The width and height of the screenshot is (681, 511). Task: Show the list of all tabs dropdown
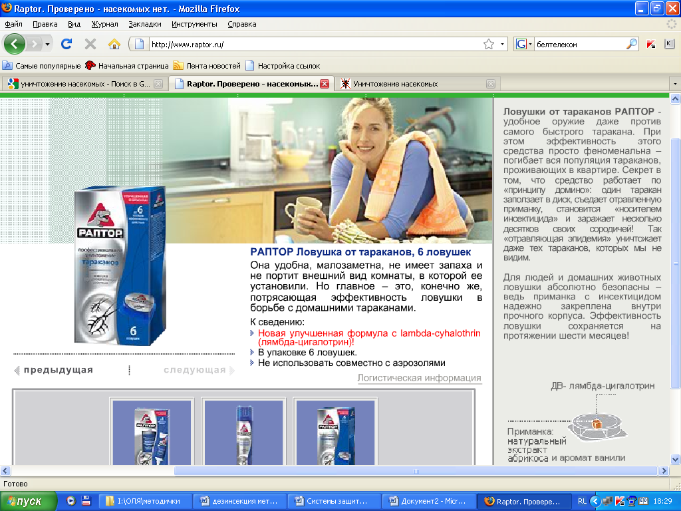[x=674, y=83]
